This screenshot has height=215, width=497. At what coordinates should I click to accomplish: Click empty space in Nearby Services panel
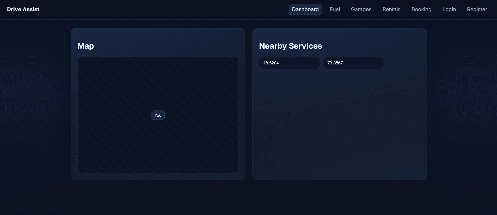pos(339,124)
